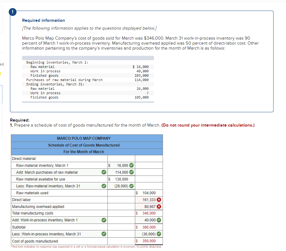Toggle check indicator in Add: Work-in-process inventory row

coord(104,220)
